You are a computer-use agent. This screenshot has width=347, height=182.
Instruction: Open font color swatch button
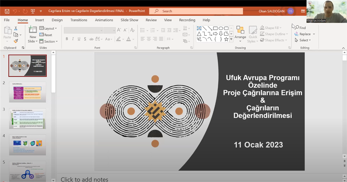coord(129,39)
